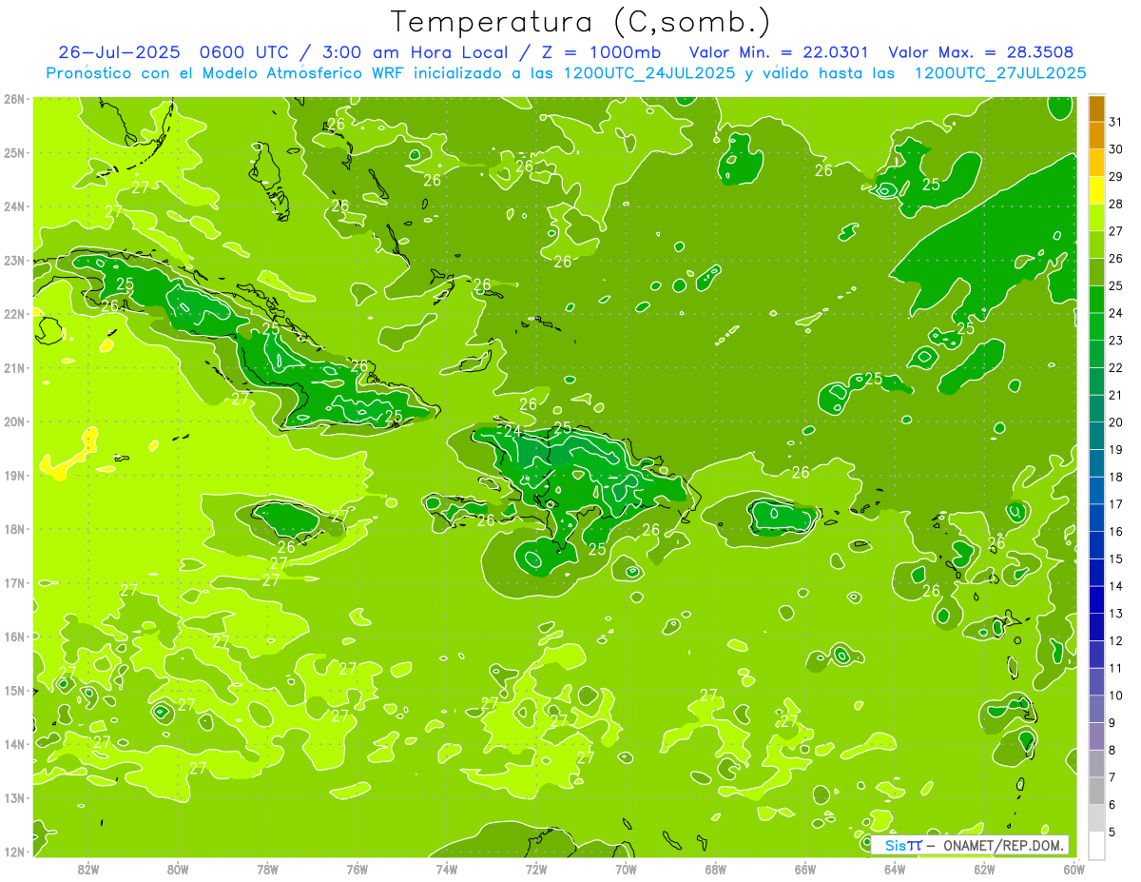The height and width of the screenshot is (882, 1141).
Task: Click latitude label '22N'
Action: (x=13, y=314)
